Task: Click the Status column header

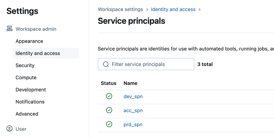Action: pos(109,83)
